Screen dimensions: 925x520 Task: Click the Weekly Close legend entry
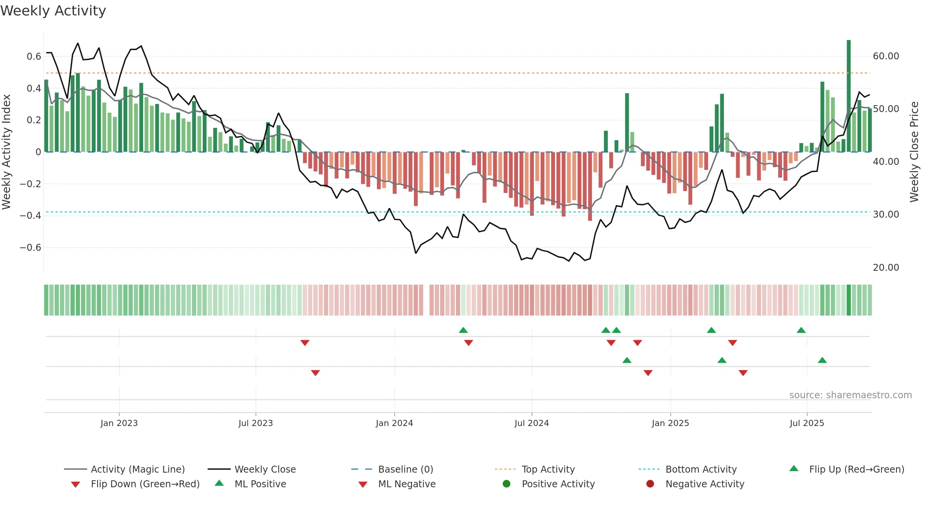252,469
